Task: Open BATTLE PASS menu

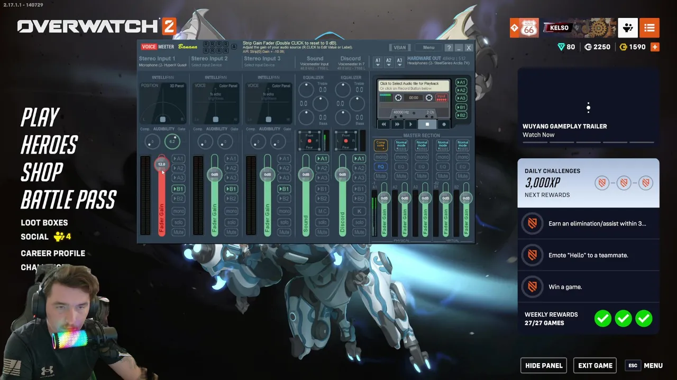Action: coord(68,200)
